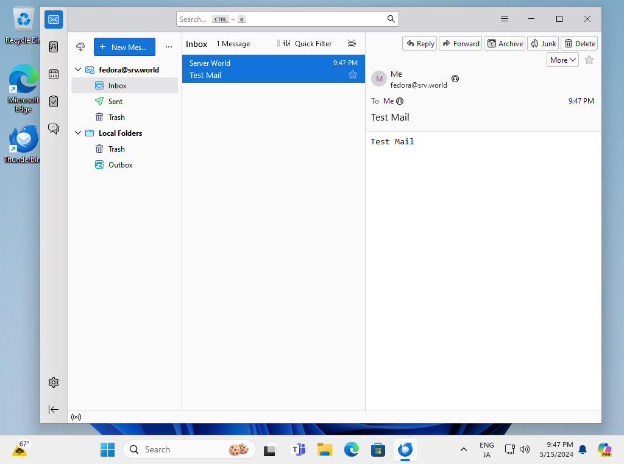
Task: Collapse the spaces toolbar
Action: click(x=54, y=410)
